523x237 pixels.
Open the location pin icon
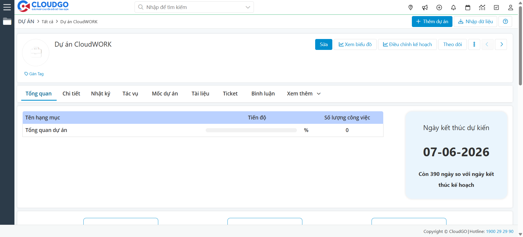pyautogui.click(x=411, y=8)
